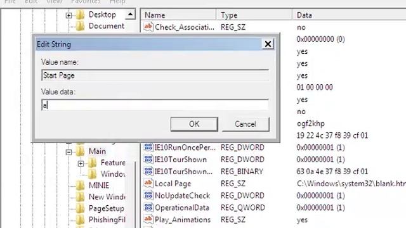406x228 pixels.
Task: Click OK in the Edit String dialog
Action: point(194,124)
